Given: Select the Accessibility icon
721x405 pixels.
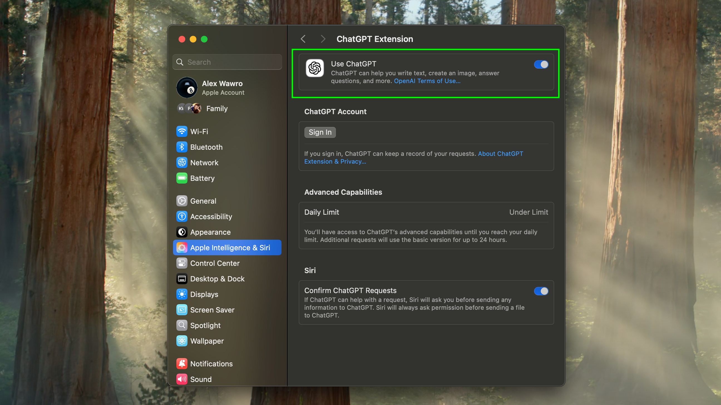Looking at the screenshot, I should pyautogui.click(x=182, y=216).
